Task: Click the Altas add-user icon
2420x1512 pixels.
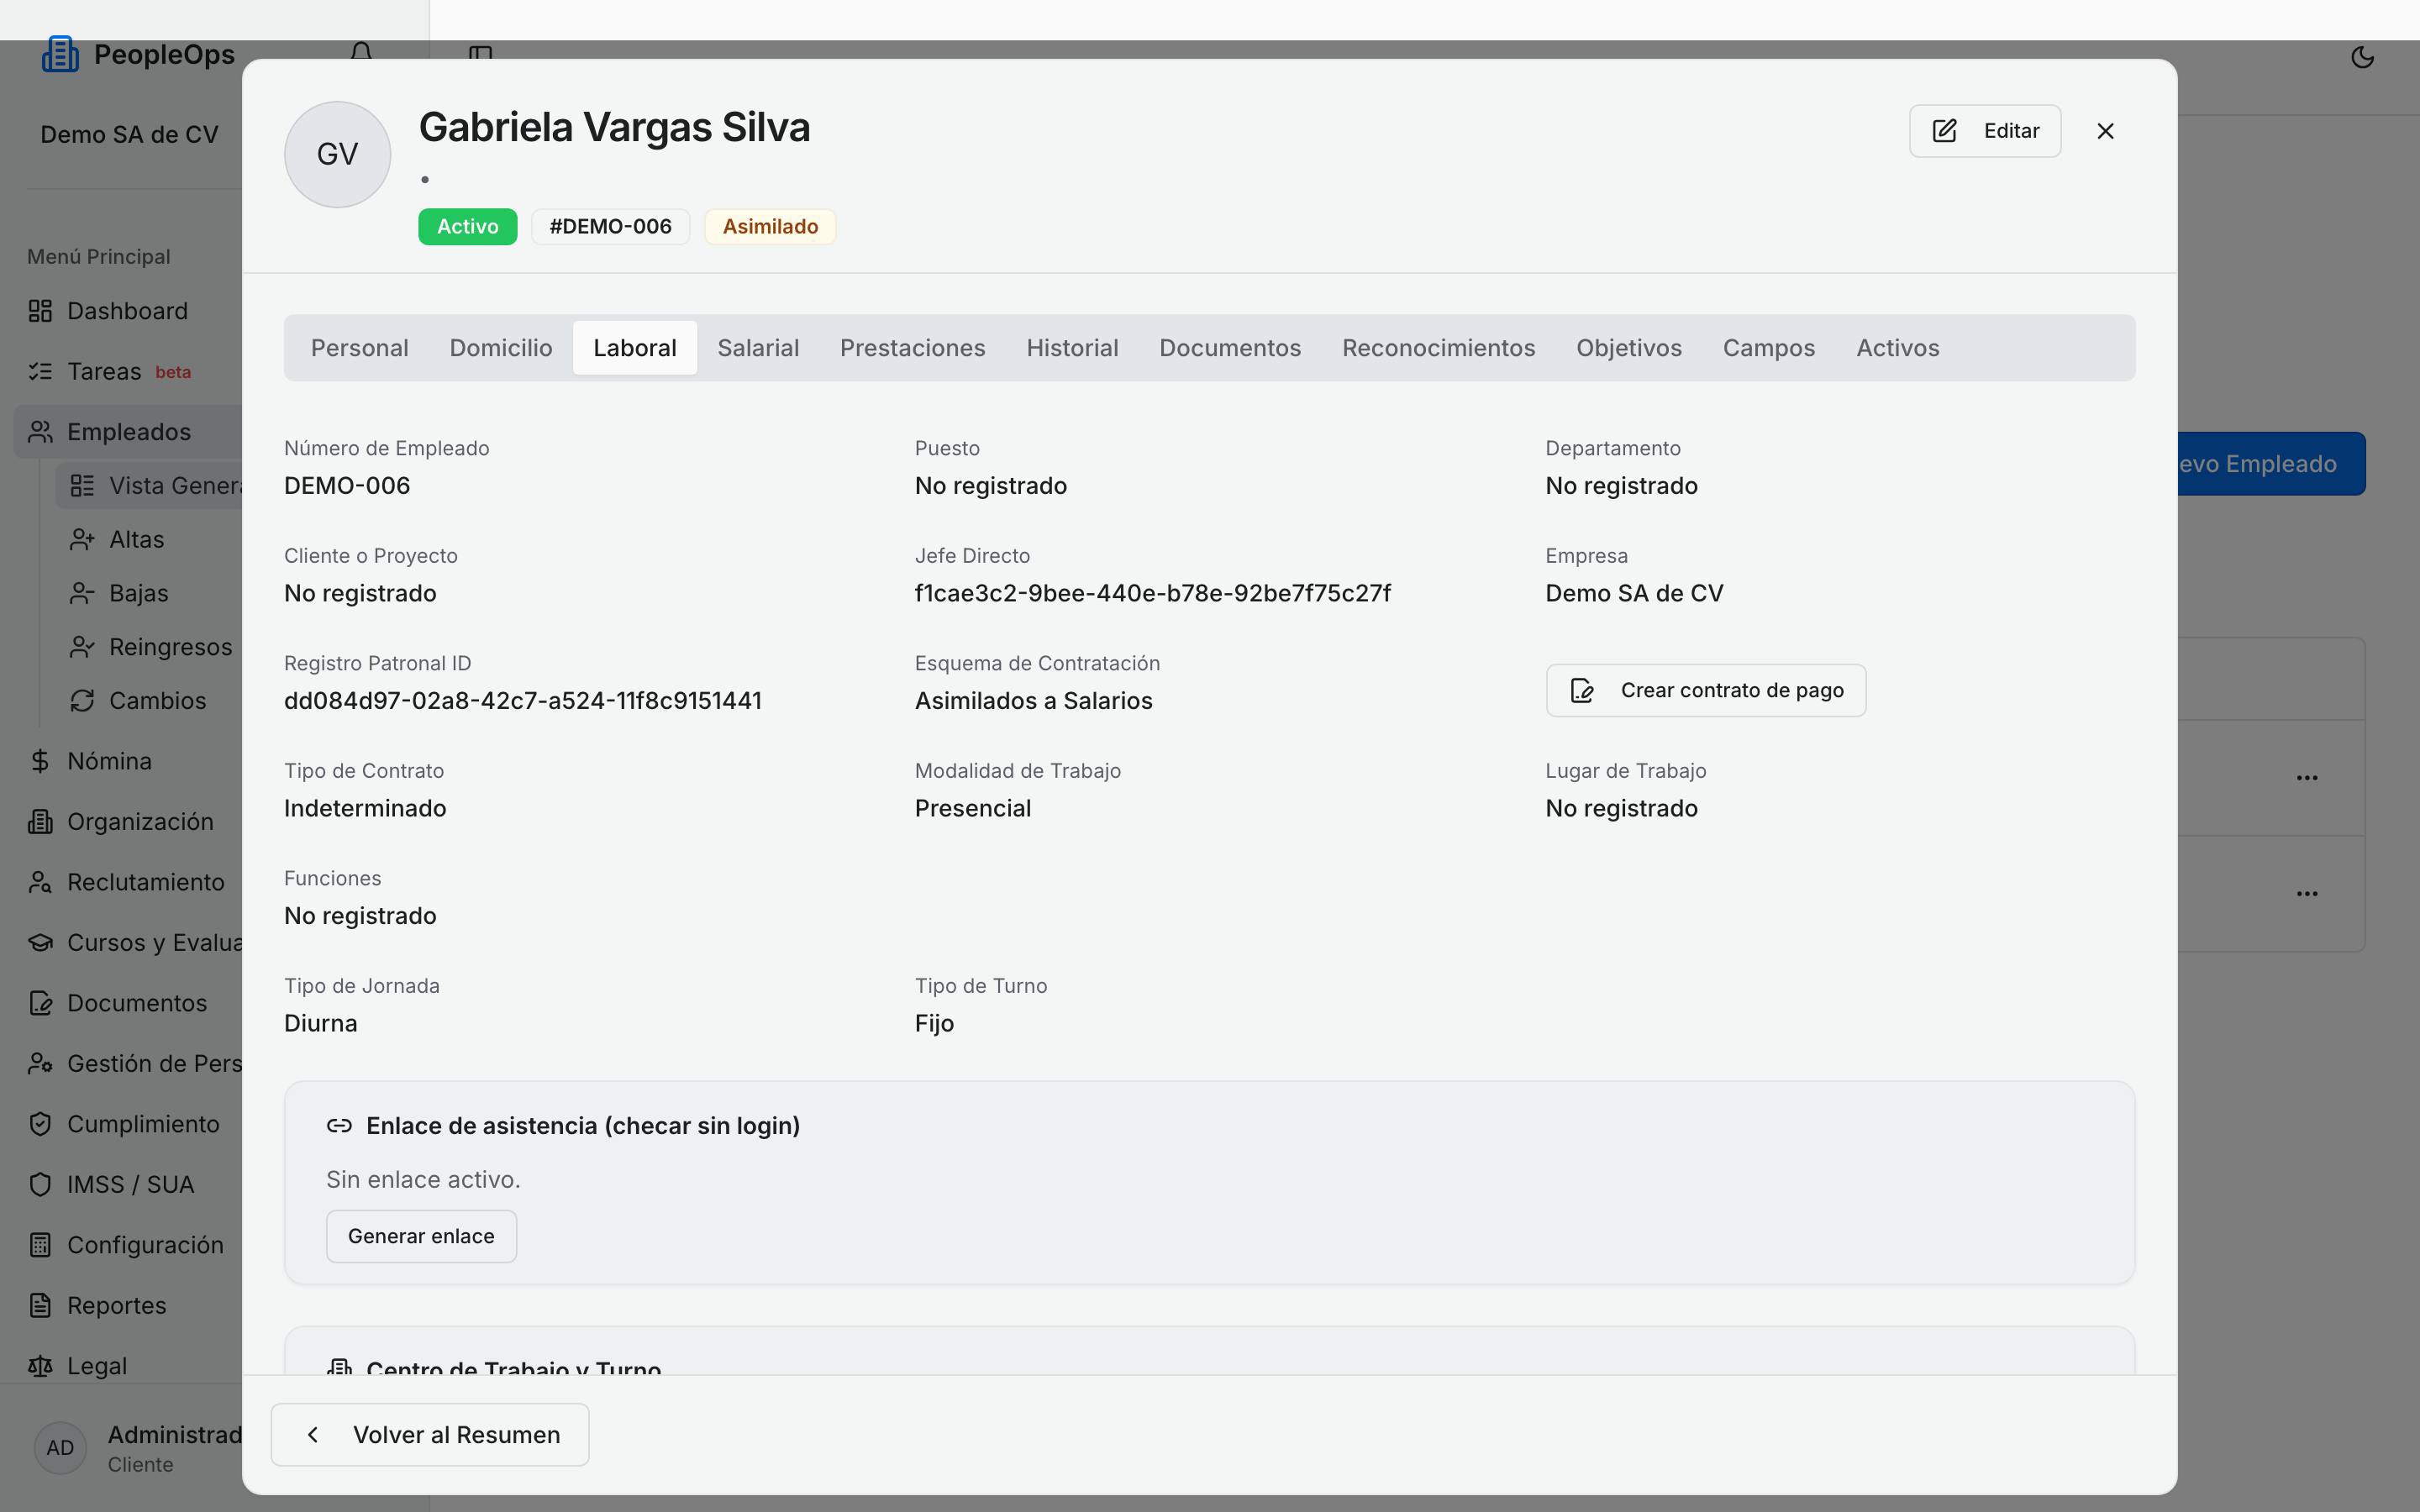Action: click(x=82, y=540)
